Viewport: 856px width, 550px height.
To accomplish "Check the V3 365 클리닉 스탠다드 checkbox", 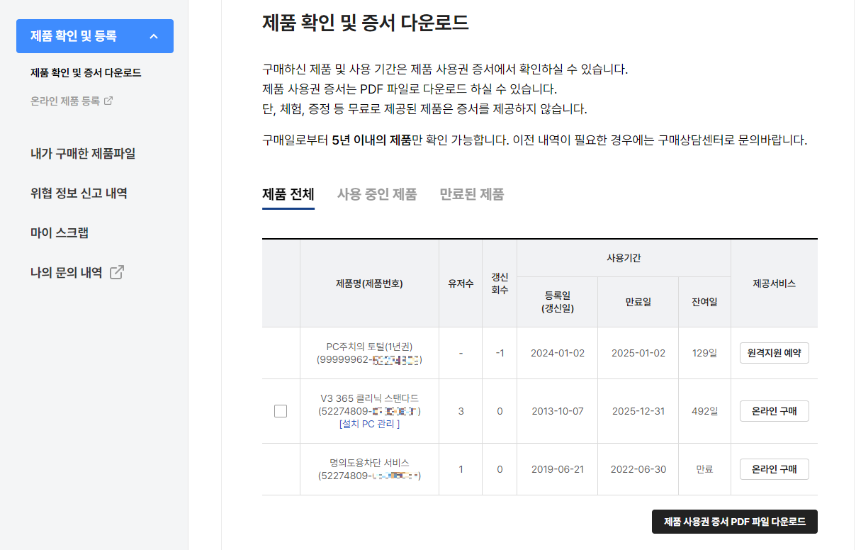I will (281, 411).
